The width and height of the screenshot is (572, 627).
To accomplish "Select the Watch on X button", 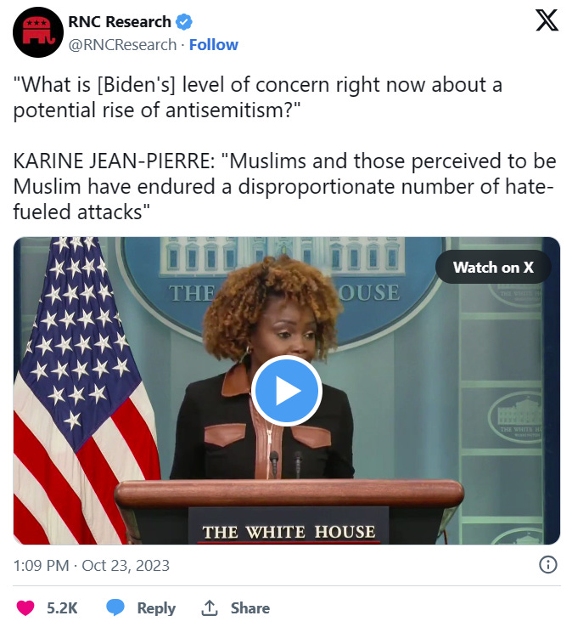I will (x=493, y=267).
